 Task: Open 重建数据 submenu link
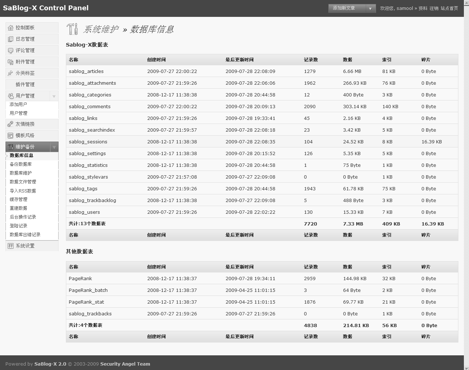click(x=18, y=208)
